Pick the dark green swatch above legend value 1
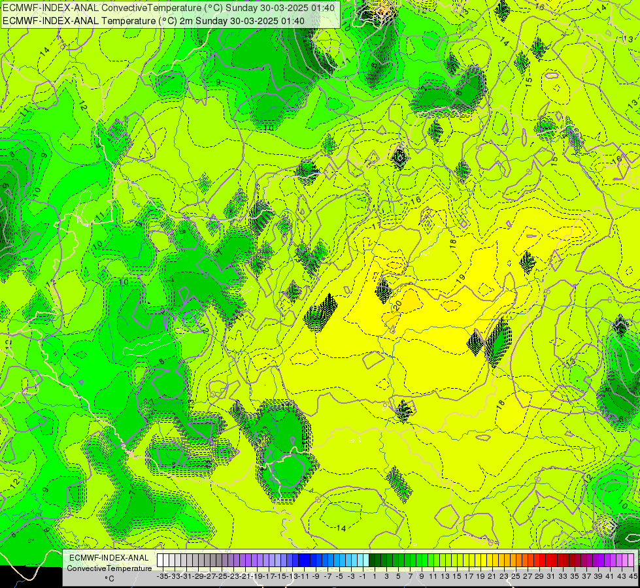Screen dimensions: 640x588 point(372,561)
